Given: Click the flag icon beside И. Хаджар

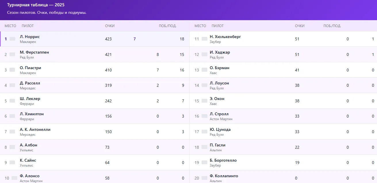Looking at the screenshot, I should [x=204, y=54].
